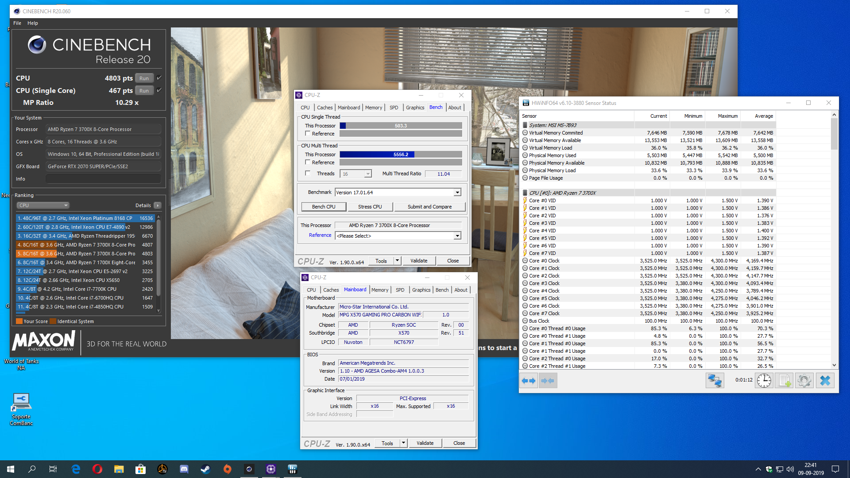Viewport: 850px width, 478px height.
Task: Launch Opera browser from taskbar
Action: 97,469
